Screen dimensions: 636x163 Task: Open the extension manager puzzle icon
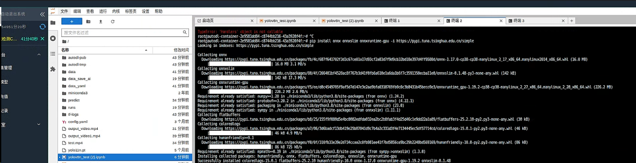coord(53,69)
